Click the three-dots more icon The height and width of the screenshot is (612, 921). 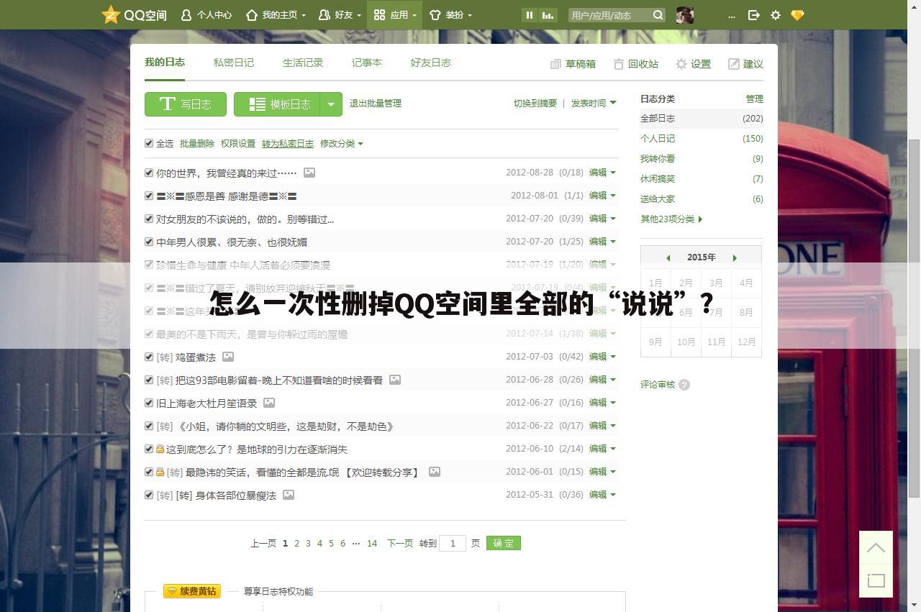[732, 15]
